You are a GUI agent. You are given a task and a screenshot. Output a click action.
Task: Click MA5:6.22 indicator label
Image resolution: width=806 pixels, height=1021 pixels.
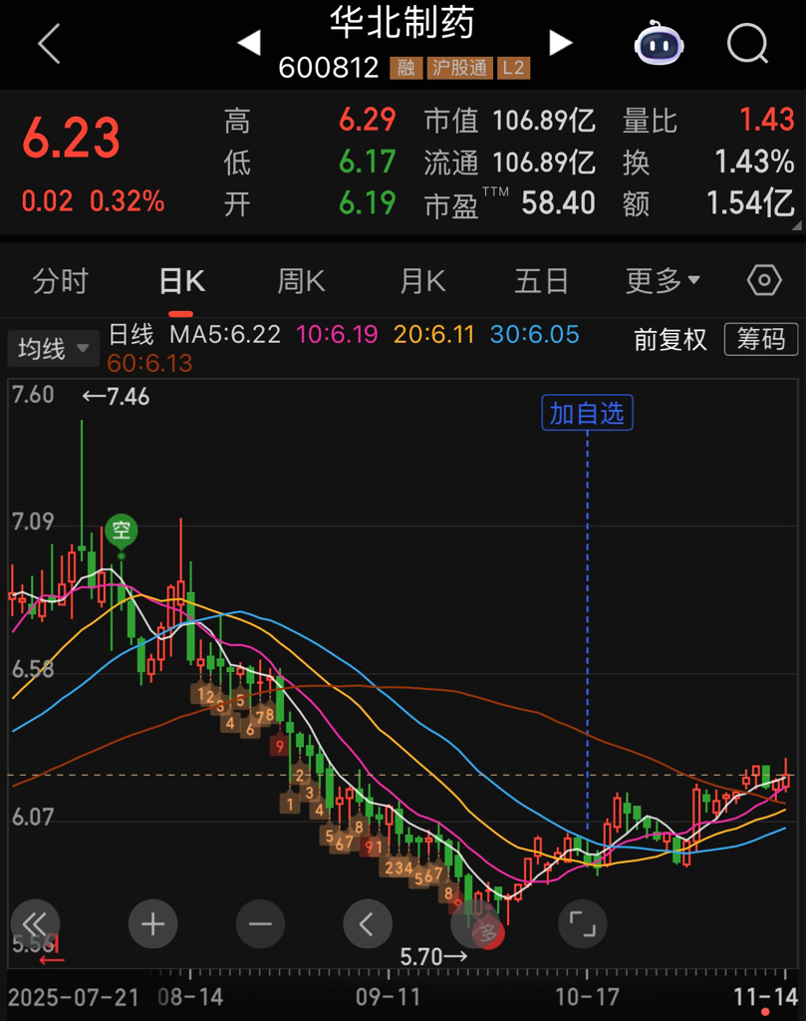coord(225,335)
